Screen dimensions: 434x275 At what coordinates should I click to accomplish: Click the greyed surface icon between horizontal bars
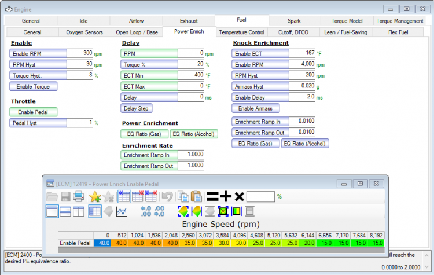pos(210,211)
